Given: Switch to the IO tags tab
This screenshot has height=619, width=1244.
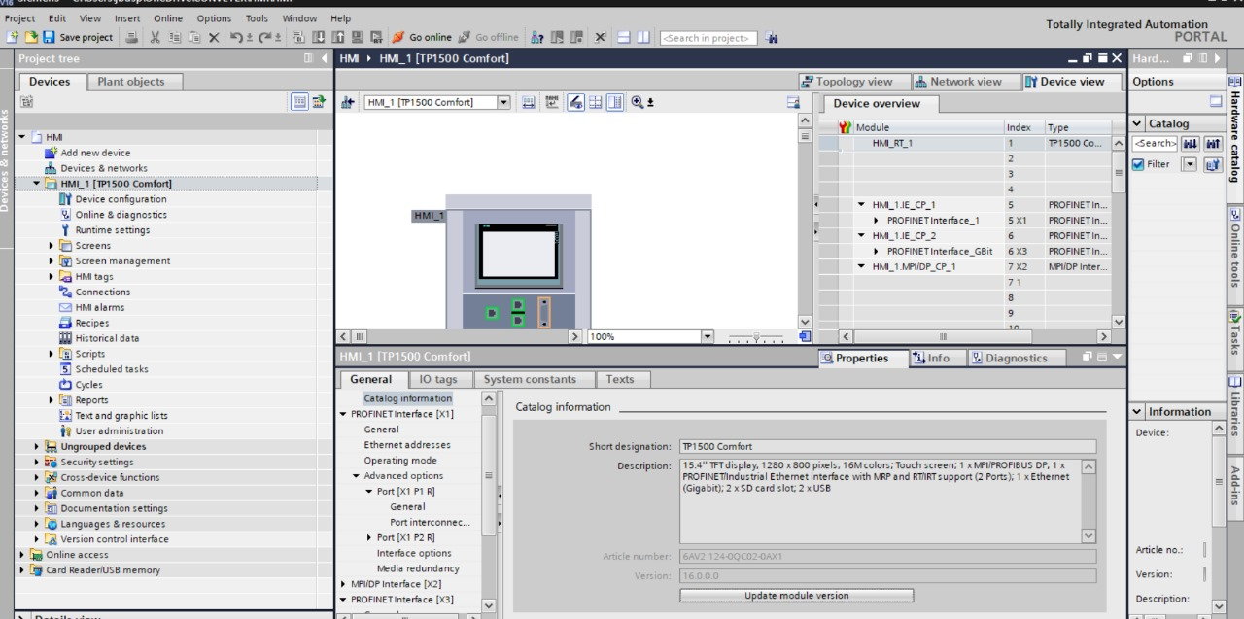Looking at the screenshot, I should pos(438,379).
